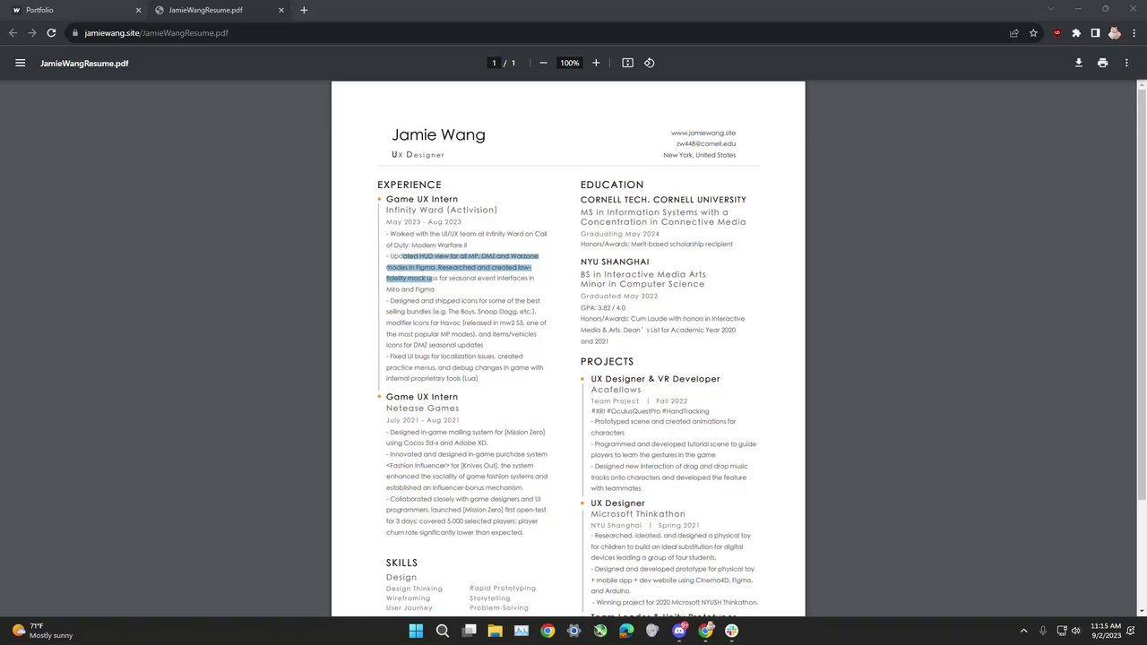The image size is (1147, 645).
Task: Click 'JamieWangResume.pdf' viewer title
Action: [84, 63]
